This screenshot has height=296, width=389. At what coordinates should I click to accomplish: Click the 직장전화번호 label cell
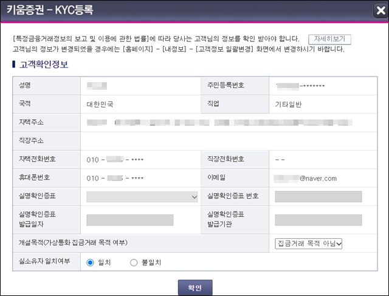pos(235,159)
